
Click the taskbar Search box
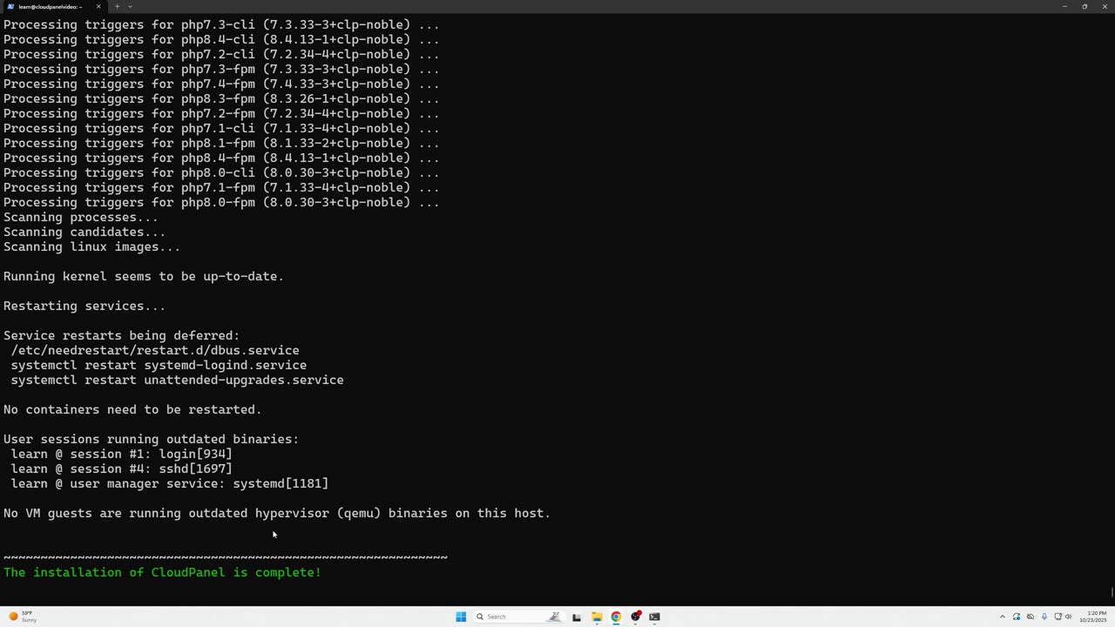pos(518,617)
